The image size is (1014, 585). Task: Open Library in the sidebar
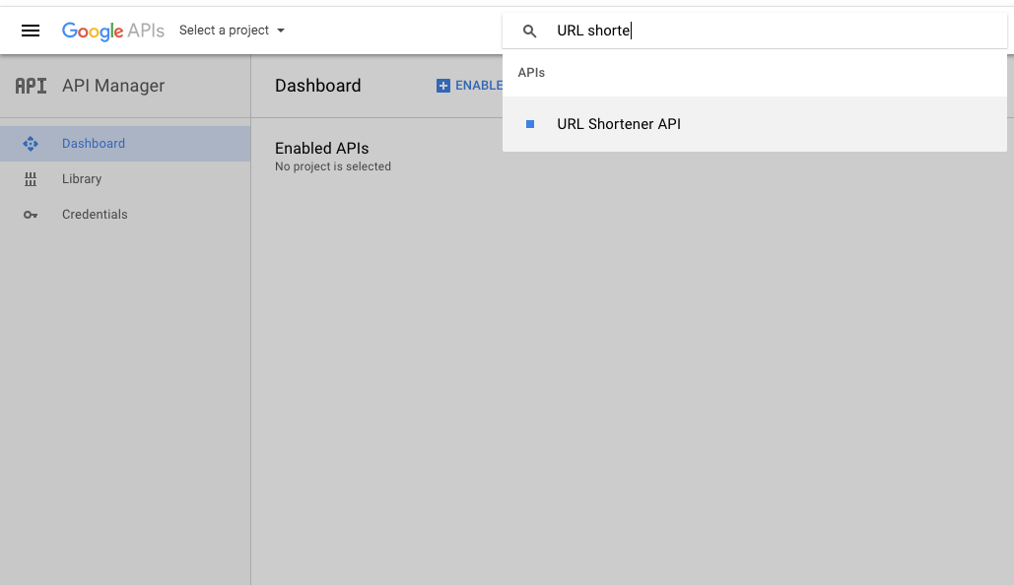[125, 179]
